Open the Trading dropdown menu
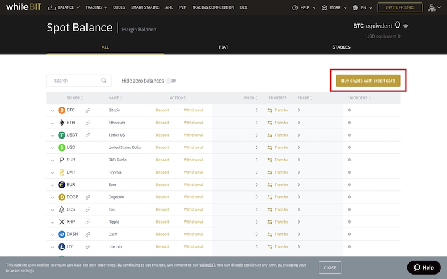The width and height of the screenshot is (447, 279). pyautogui.click(x=96, y=7)
